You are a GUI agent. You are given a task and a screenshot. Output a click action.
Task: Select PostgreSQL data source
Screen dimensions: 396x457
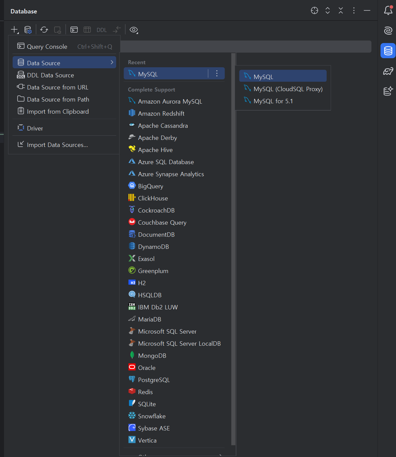pyautogui.click(x=174, y=380)
